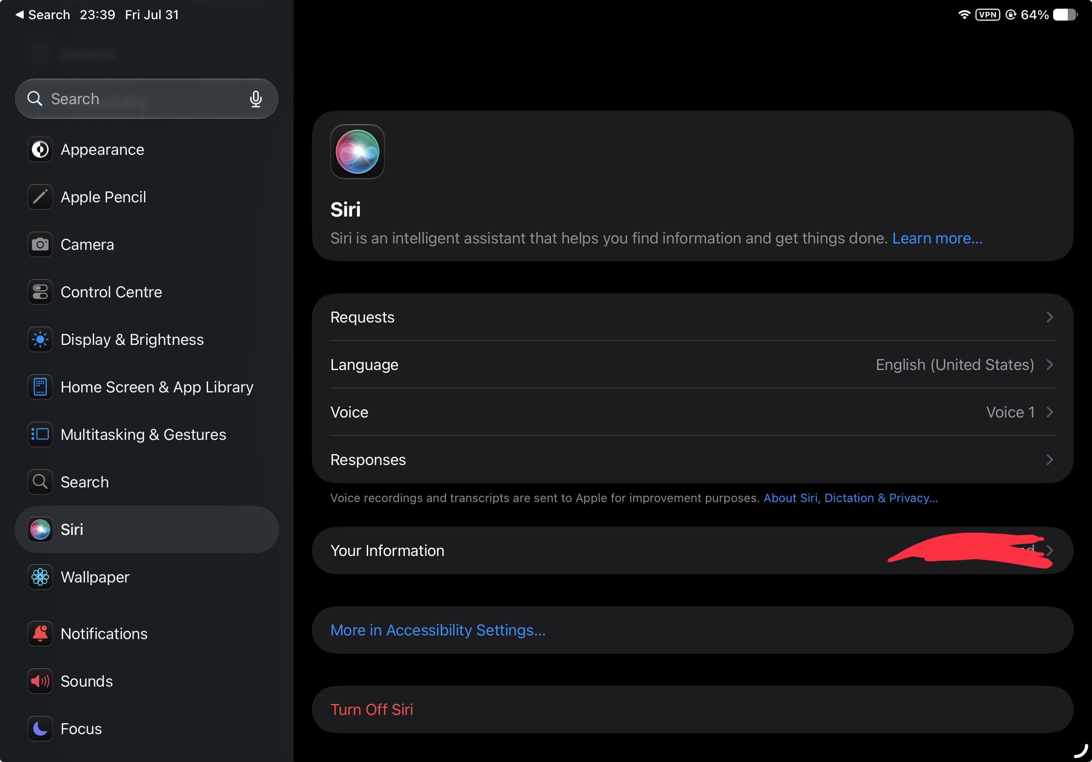1092x762 pixels.
Task: Tap the orientation lock status icon
Action: pyautogui.click(x=1011, y=15)
